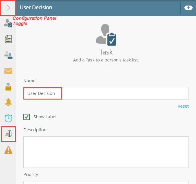Click the Name field containing User Decision
This screenshot has width=196, height=184.
(106, 93)
